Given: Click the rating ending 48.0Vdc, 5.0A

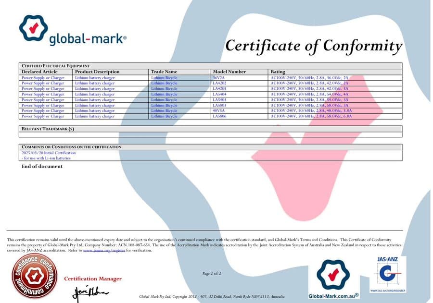Looking at the screenshot, I should tap(311, 110).
